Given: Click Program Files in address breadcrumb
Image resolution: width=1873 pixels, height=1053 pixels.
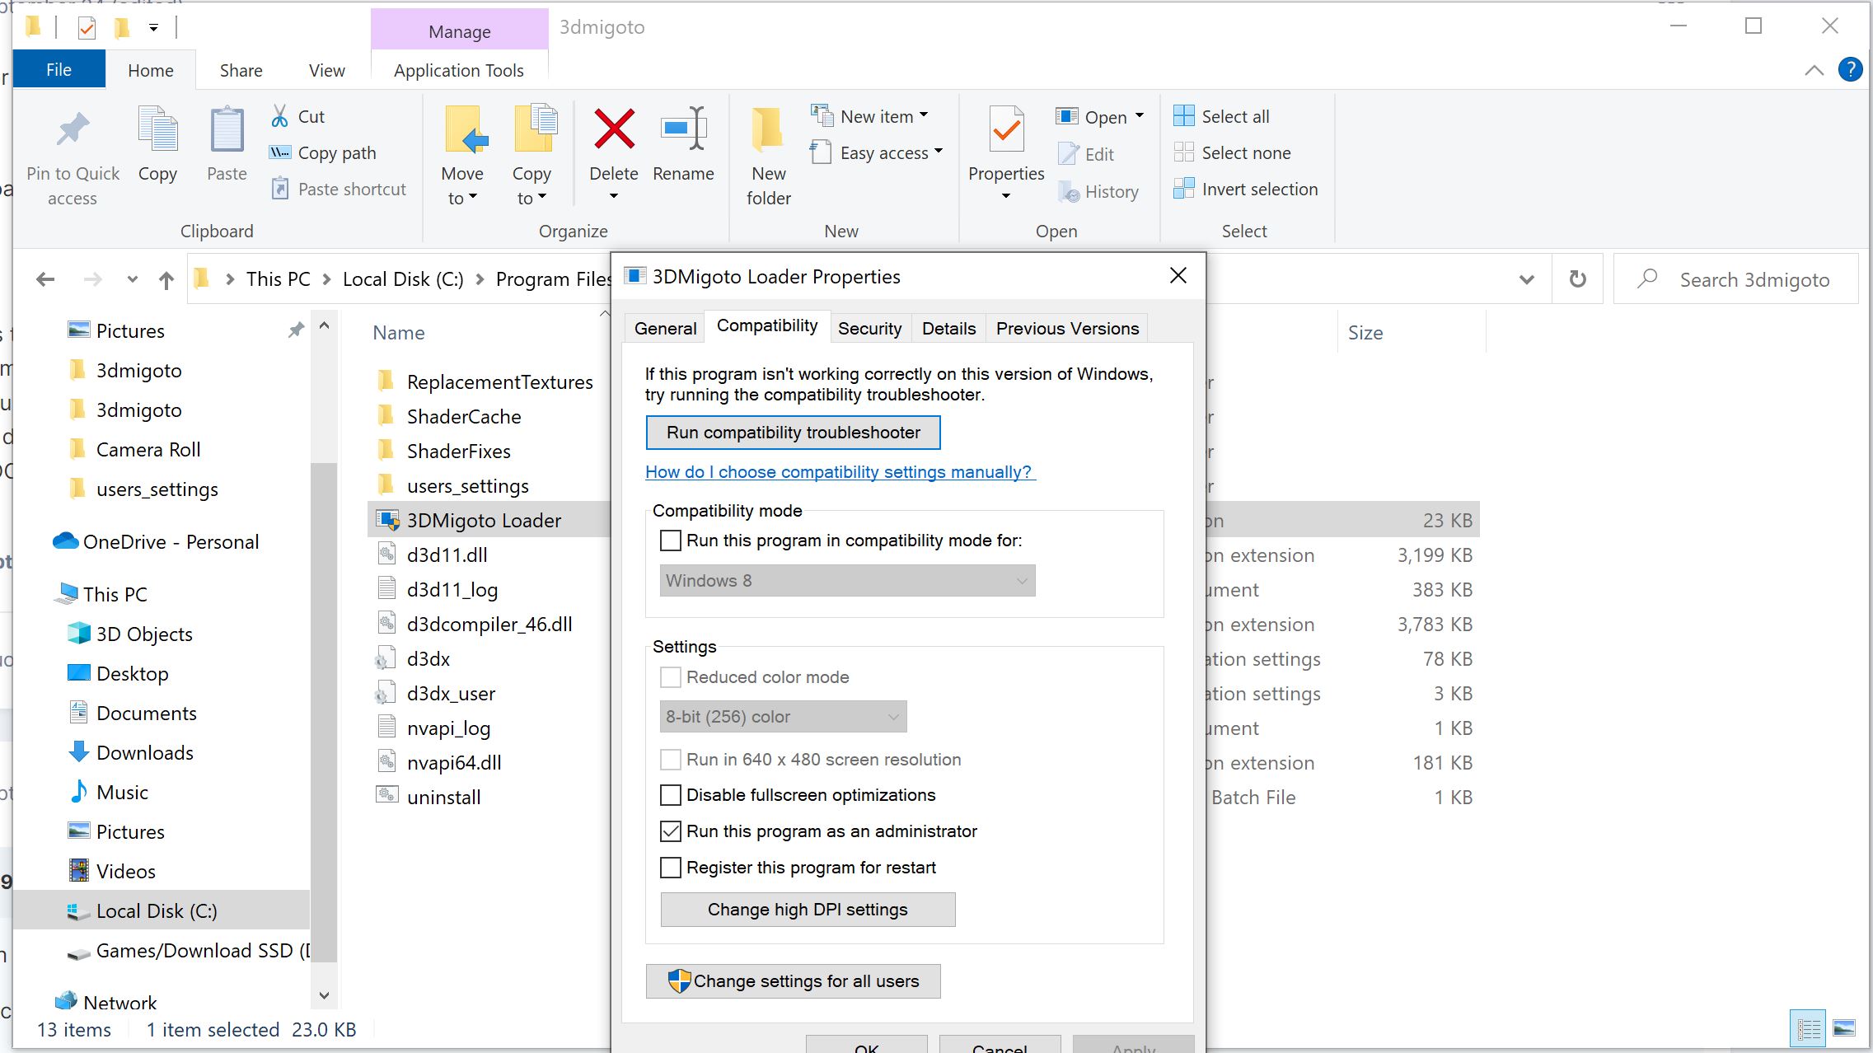Looking at the screenshot, I should (554, 279).
